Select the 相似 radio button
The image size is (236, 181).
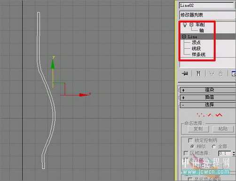coord(192,146)
